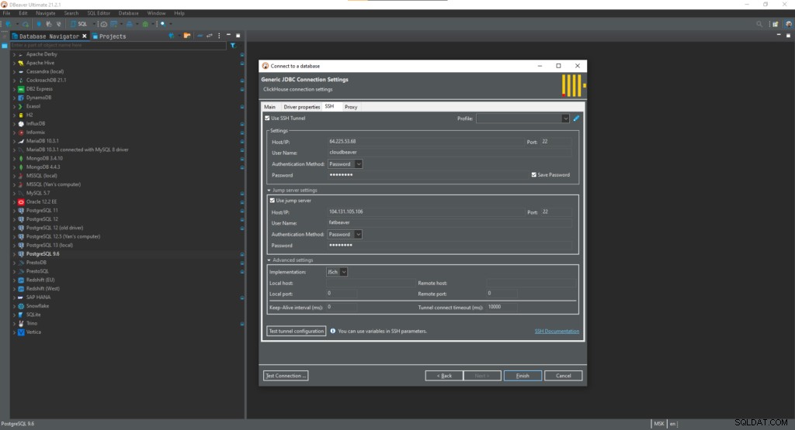Click the Disconnect toolbar icon
The height and width of the screenshot is (430, 795).
pyautogui.click(x=59, y=24)
